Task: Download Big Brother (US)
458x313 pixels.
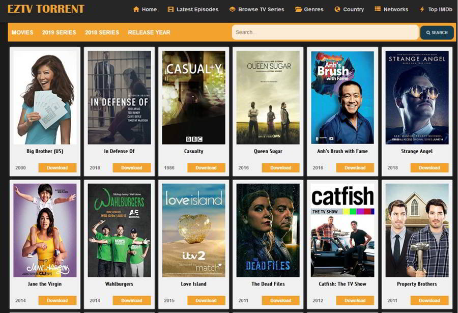Action: click(57, 168)
